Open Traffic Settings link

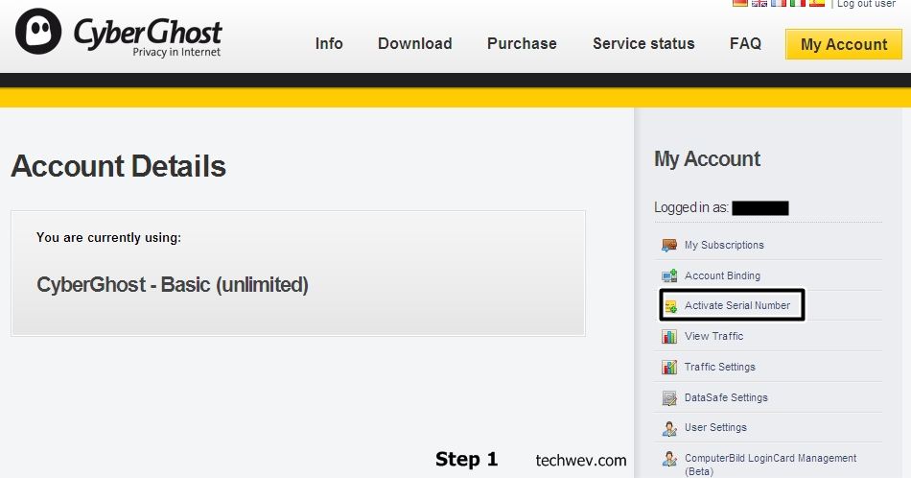pos(720,367)
